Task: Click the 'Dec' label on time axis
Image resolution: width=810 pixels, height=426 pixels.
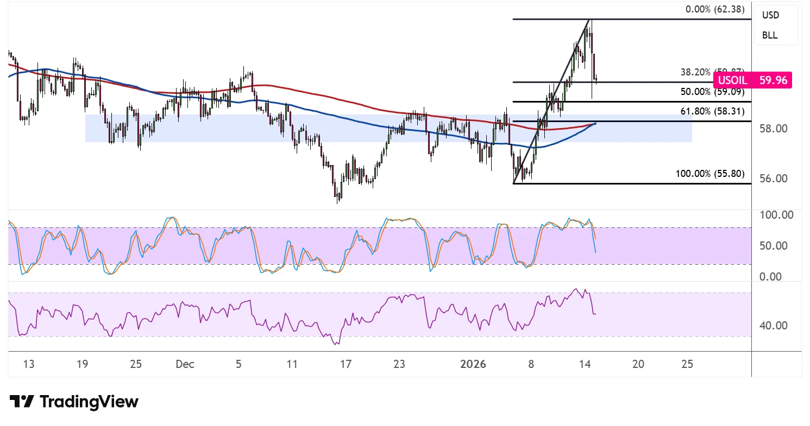Action: pos(185,364)
